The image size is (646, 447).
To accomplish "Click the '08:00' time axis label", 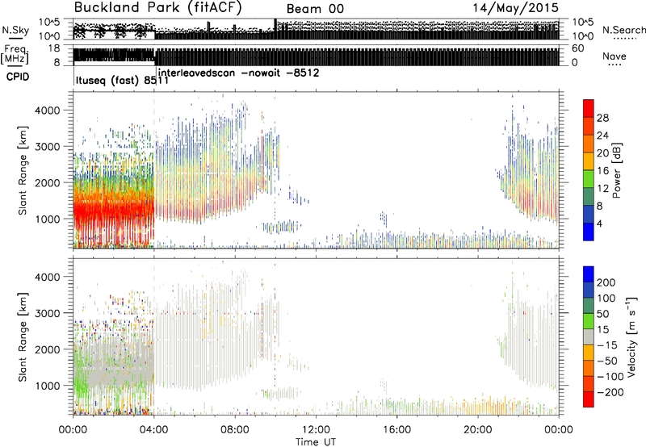I will pyautogui.click(x=235, y=430).
